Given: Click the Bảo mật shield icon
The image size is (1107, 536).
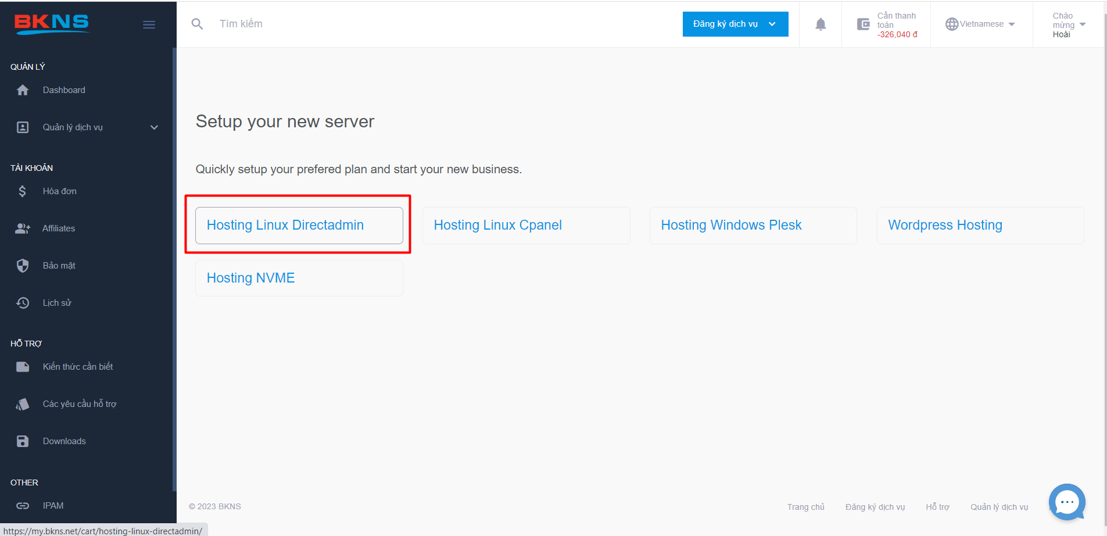Looking at the screenshot, I should tap(23, 266).
